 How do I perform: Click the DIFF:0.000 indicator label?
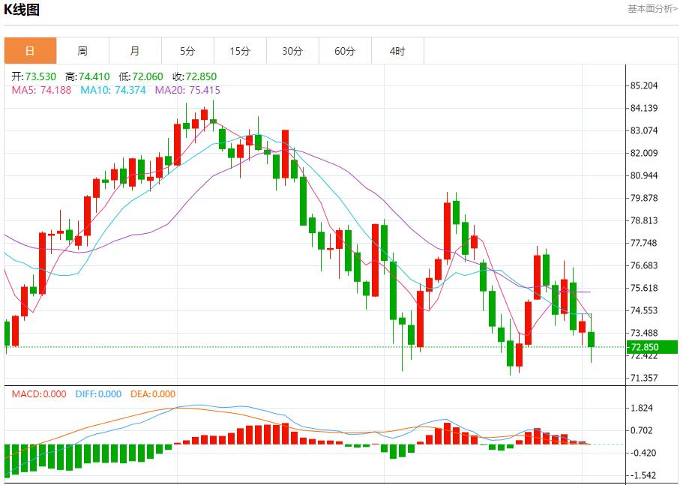click(98, 394)
